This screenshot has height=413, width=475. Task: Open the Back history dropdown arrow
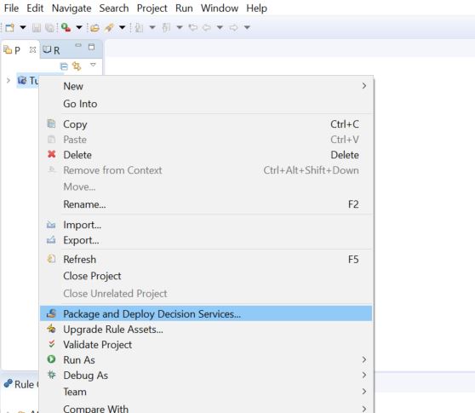pyautogui.click(x=220, y=27)
